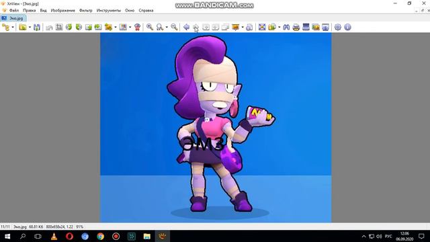Click the open file folder icon
This screenshot has width=430, height=242.
point(23,27)
